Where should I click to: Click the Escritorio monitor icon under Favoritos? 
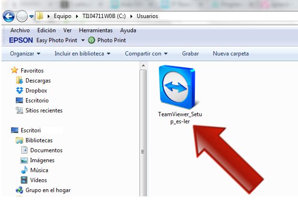(x=19, y=101)
